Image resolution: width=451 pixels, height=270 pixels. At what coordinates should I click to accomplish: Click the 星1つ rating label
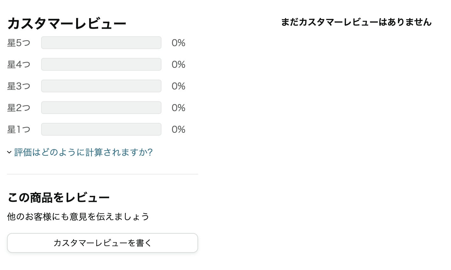pos(19,129)
